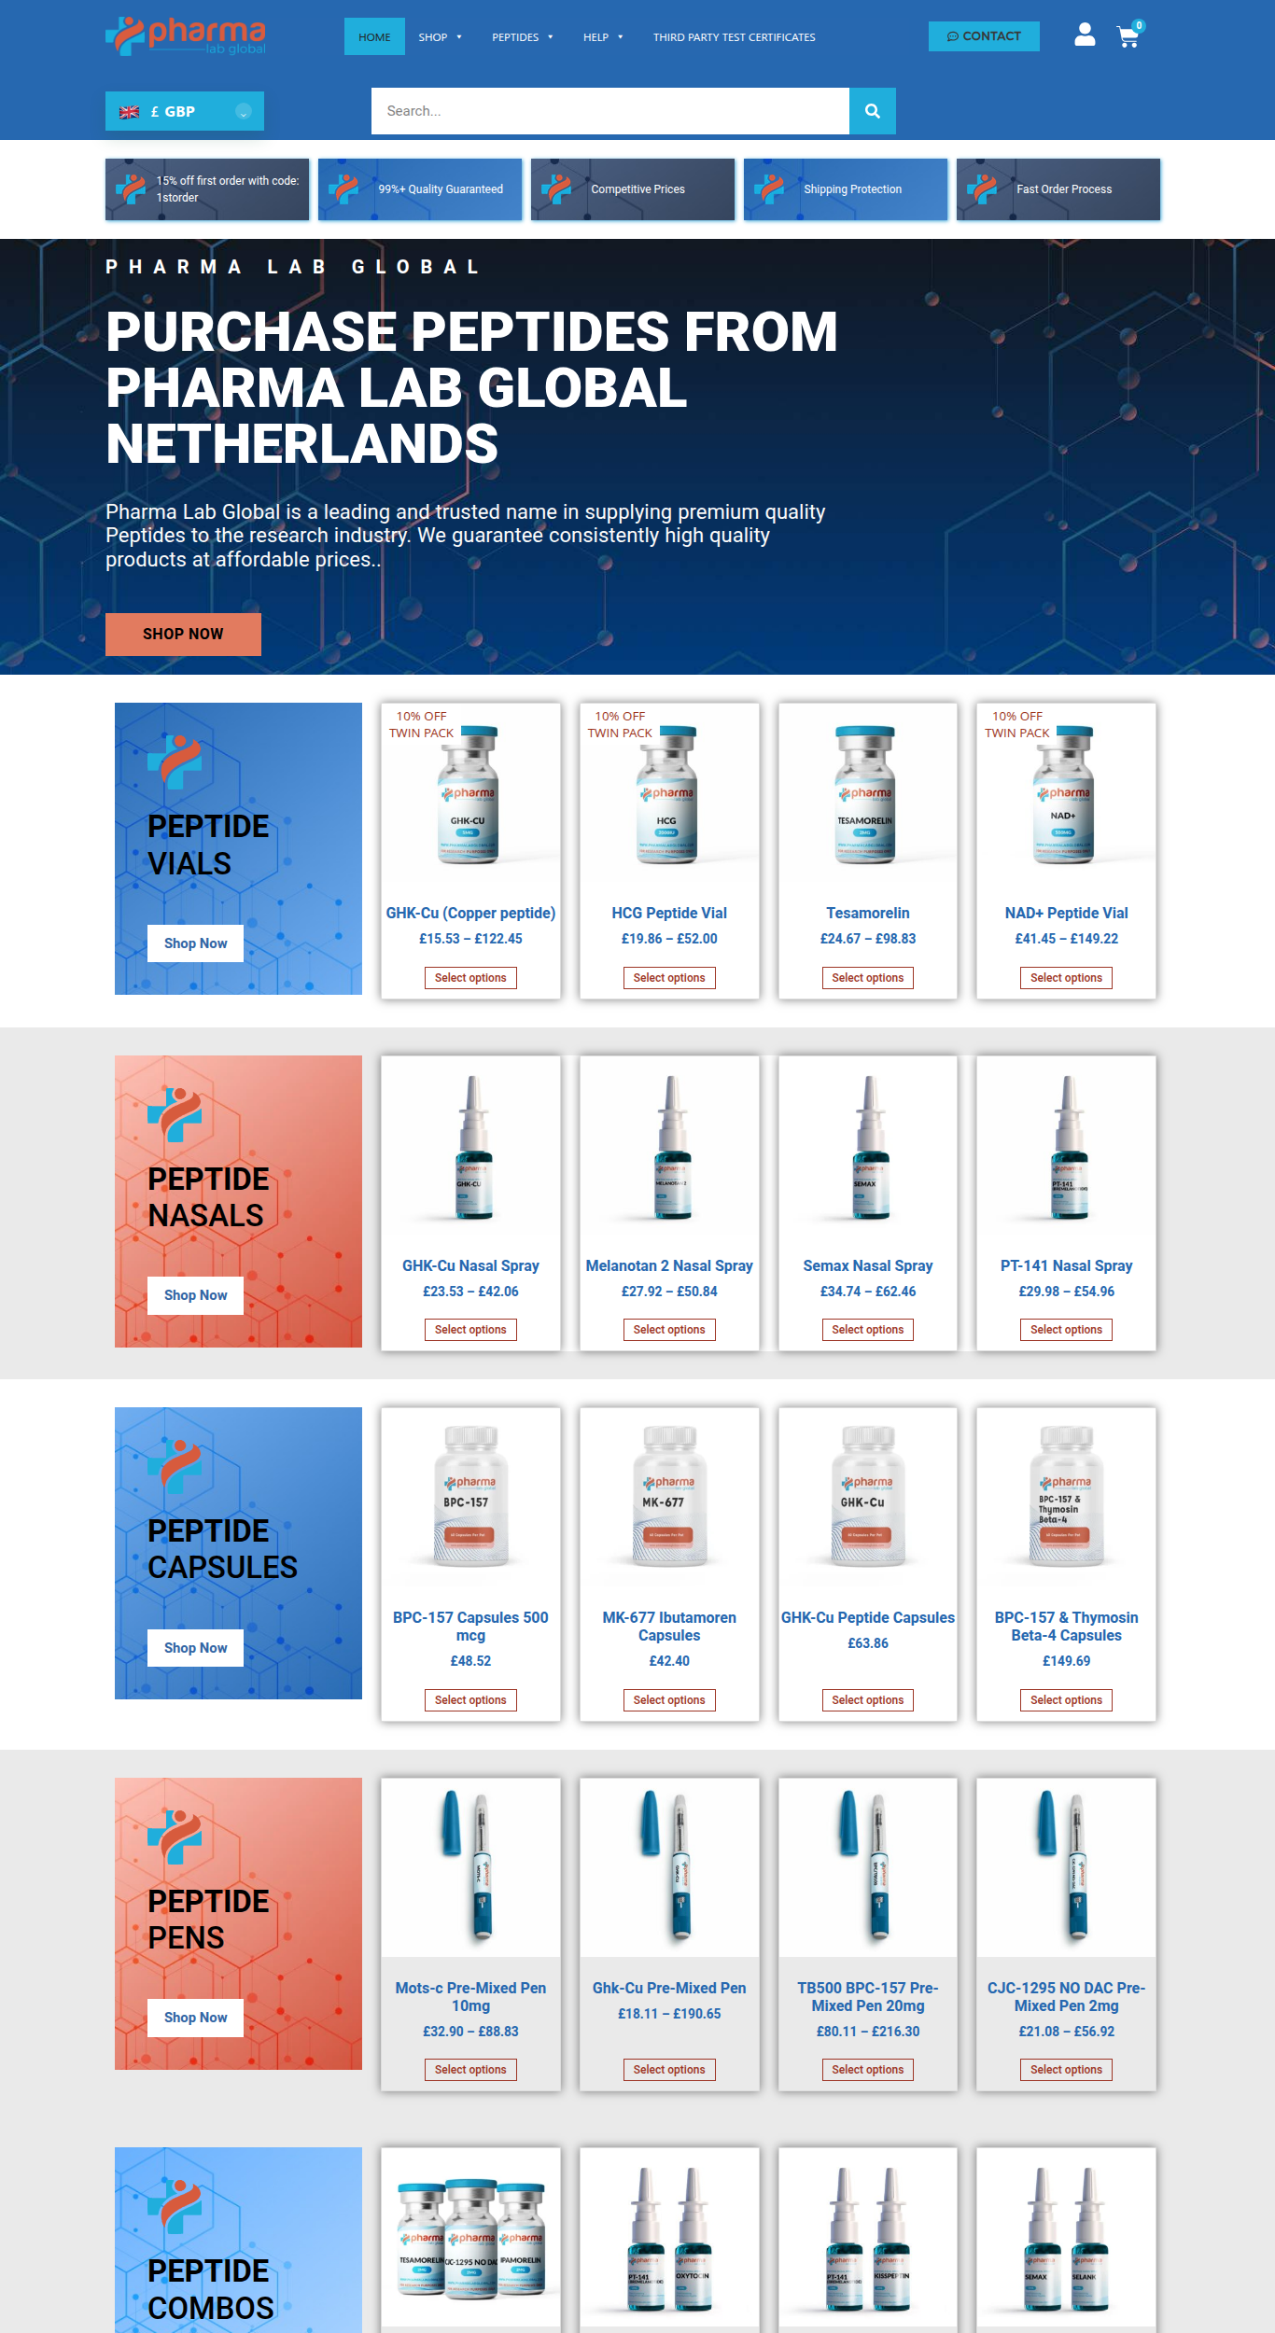This screenshot has width=1275, height=2333.
Task: Click Shop Now under Peptide Capsules
Action: tap(195, 1648)
